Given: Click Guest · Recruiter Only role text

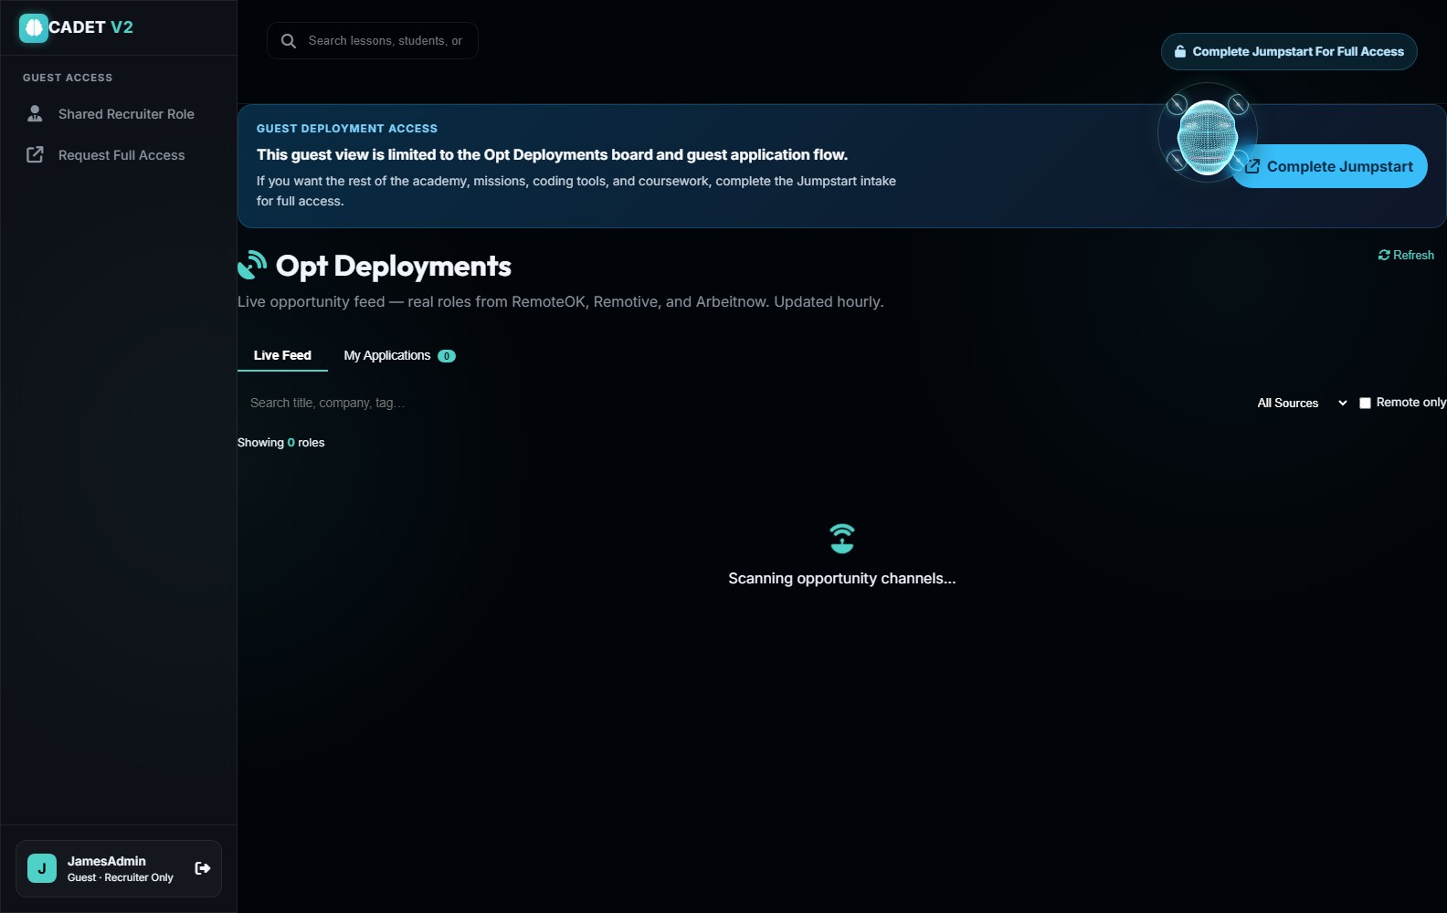Looking at the screenshot, I should coord(120,877).
